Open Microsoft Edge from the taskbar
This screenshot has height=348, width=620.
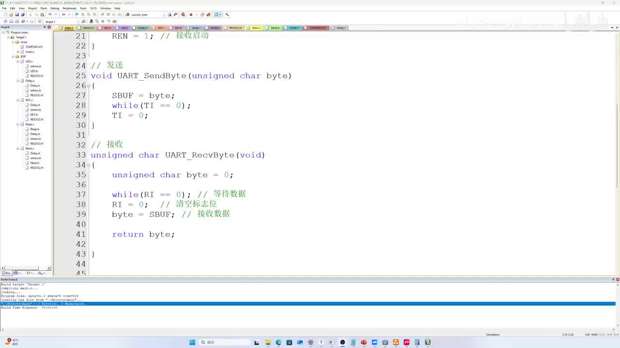click(x=279, y=342)
